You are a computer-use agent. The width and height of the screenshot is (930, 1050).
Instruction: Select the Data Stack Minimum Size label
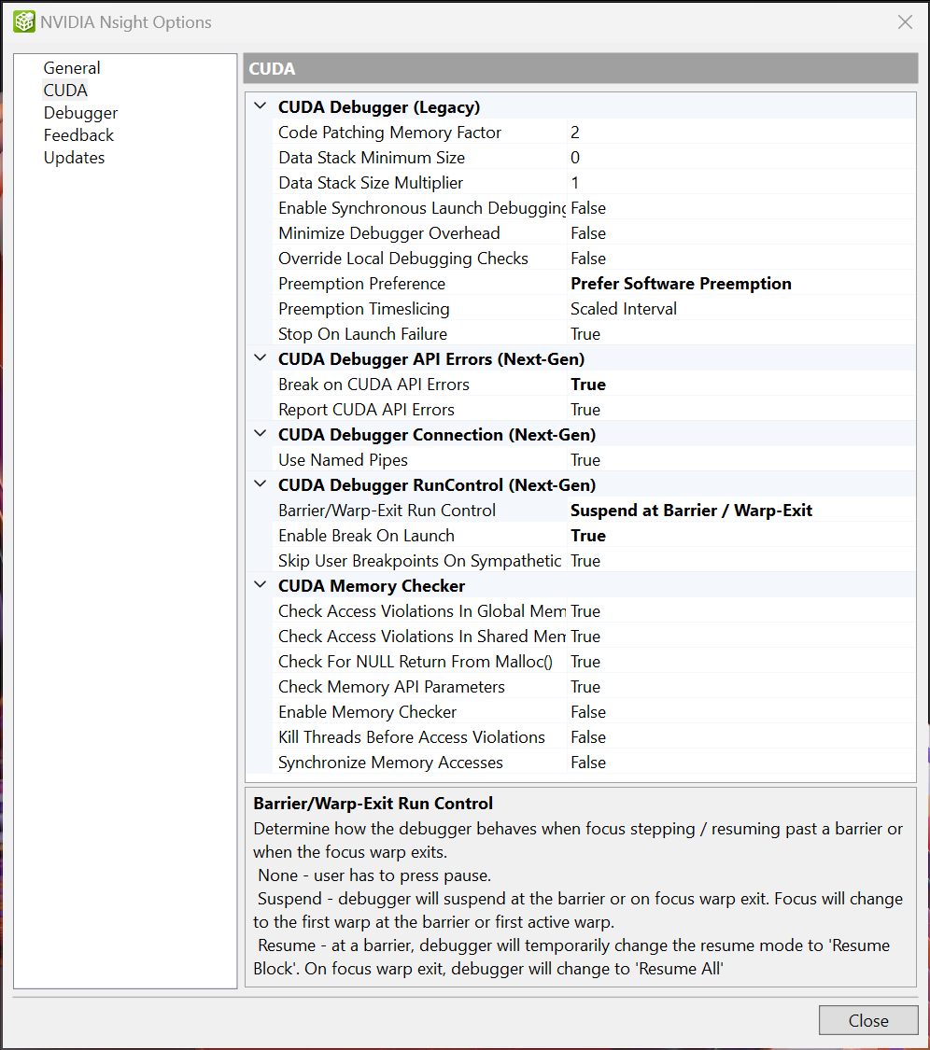pos(372,158)
